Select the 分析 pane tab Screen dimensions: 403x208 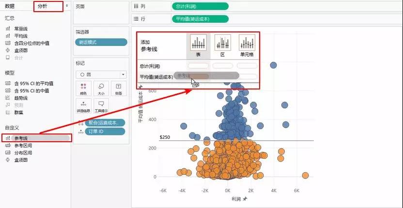(43, 7)
